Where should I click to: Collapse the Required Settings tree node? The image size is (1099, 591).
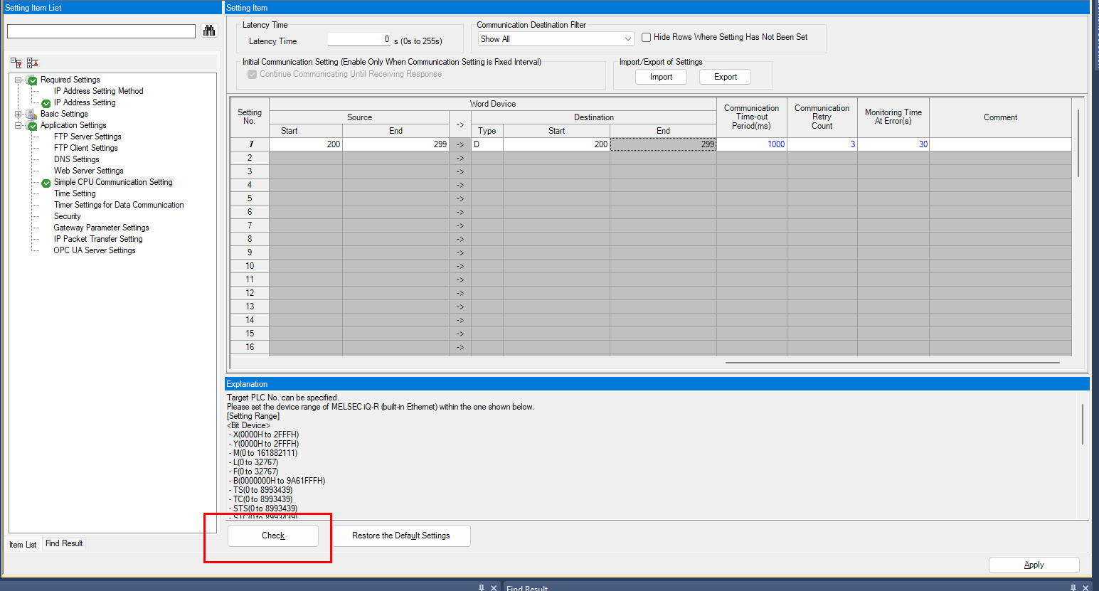click(x=18, y=80)
